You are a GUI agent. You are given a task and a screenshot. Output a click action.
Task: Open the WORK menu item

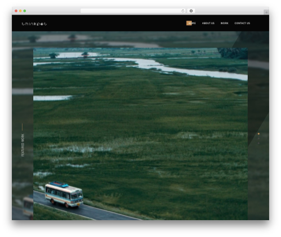[224, 23]
